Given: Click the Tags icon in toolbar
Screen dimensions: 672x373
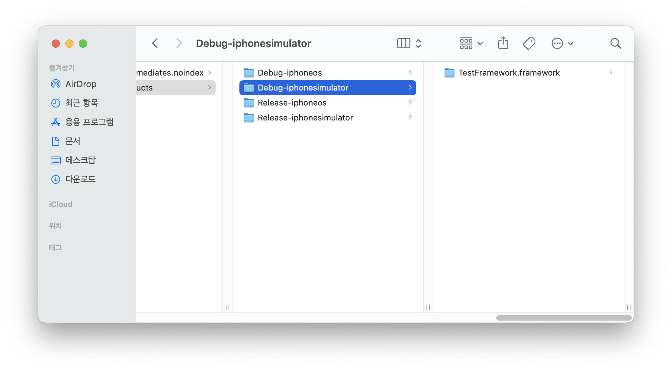Looking at the screenshot, I should click(x=529, y=44).
